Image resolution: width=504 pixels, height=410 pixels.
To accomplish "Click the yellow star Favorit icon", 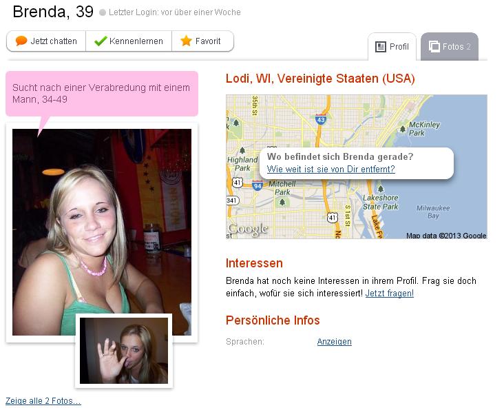I will pos(186,41).
